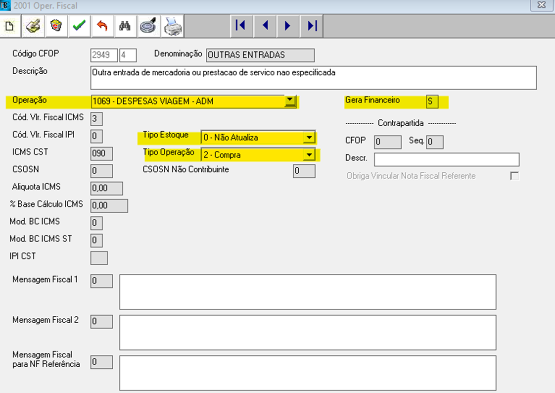Confirm changes with the green checkmark
This screenshot has height=393, width=555.
click(79, 26)
